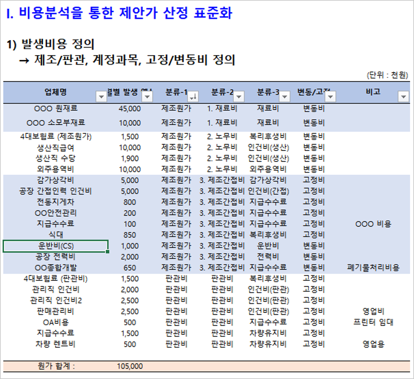Select the 감가상각비 cell in 업체명 column
This screenshot has width=414, height=379.
coord(56,180)
